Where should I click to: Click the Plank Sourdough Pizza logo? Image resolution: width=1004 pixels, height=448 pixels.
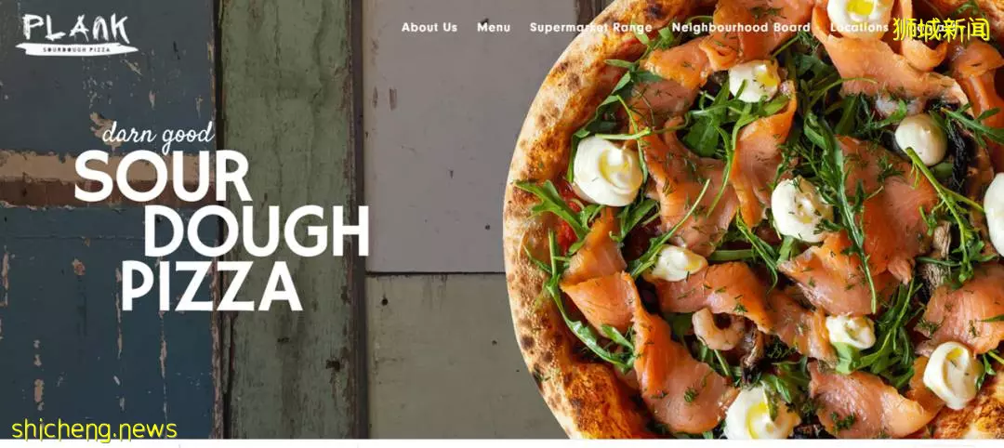click(x=77, y=33)
